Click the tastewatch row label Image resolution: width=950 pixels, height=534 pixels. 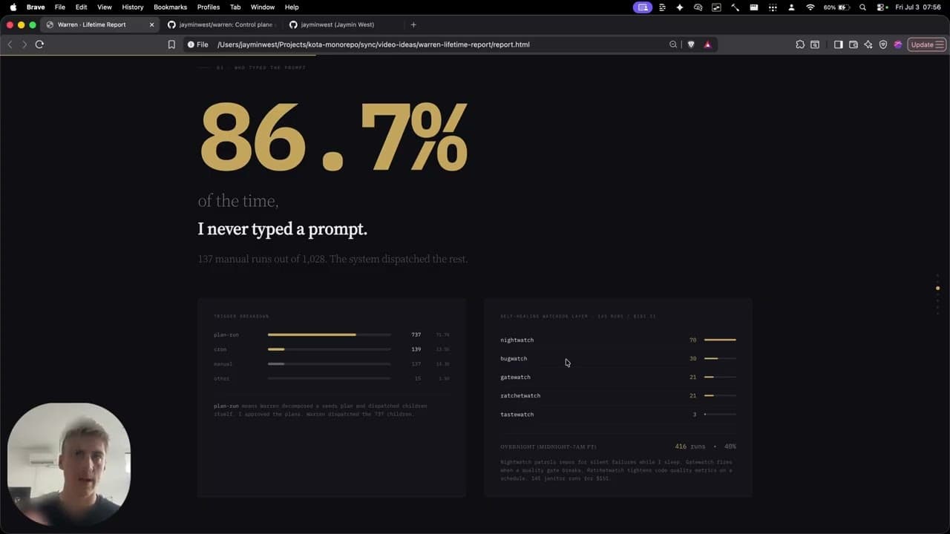click(517, 414)
